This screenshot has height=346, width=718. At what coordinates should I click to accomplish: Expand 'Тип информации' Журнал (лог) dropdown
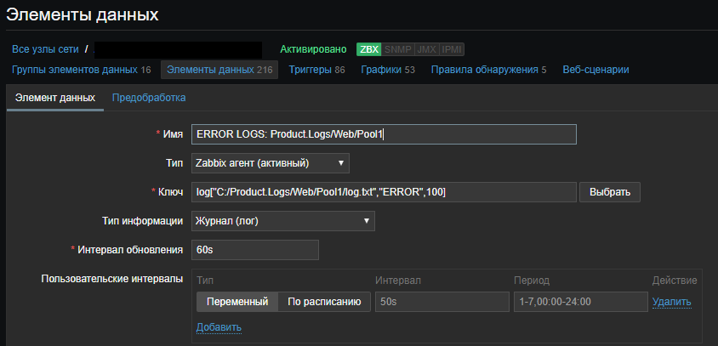coord(283,221)
